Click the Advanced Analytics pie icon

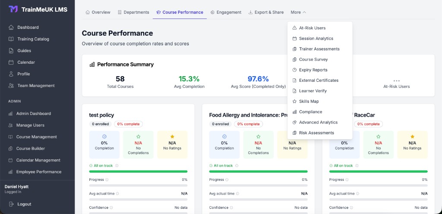(x=294, y=122)
